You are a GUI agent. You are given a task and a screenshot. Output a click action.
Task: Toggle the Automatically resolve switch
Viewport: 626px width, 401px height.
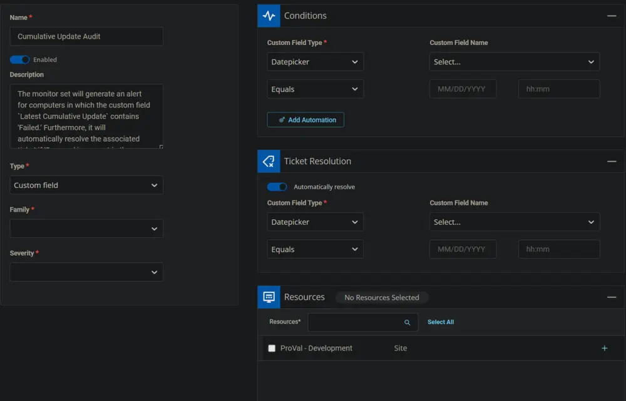click(277, 187)
